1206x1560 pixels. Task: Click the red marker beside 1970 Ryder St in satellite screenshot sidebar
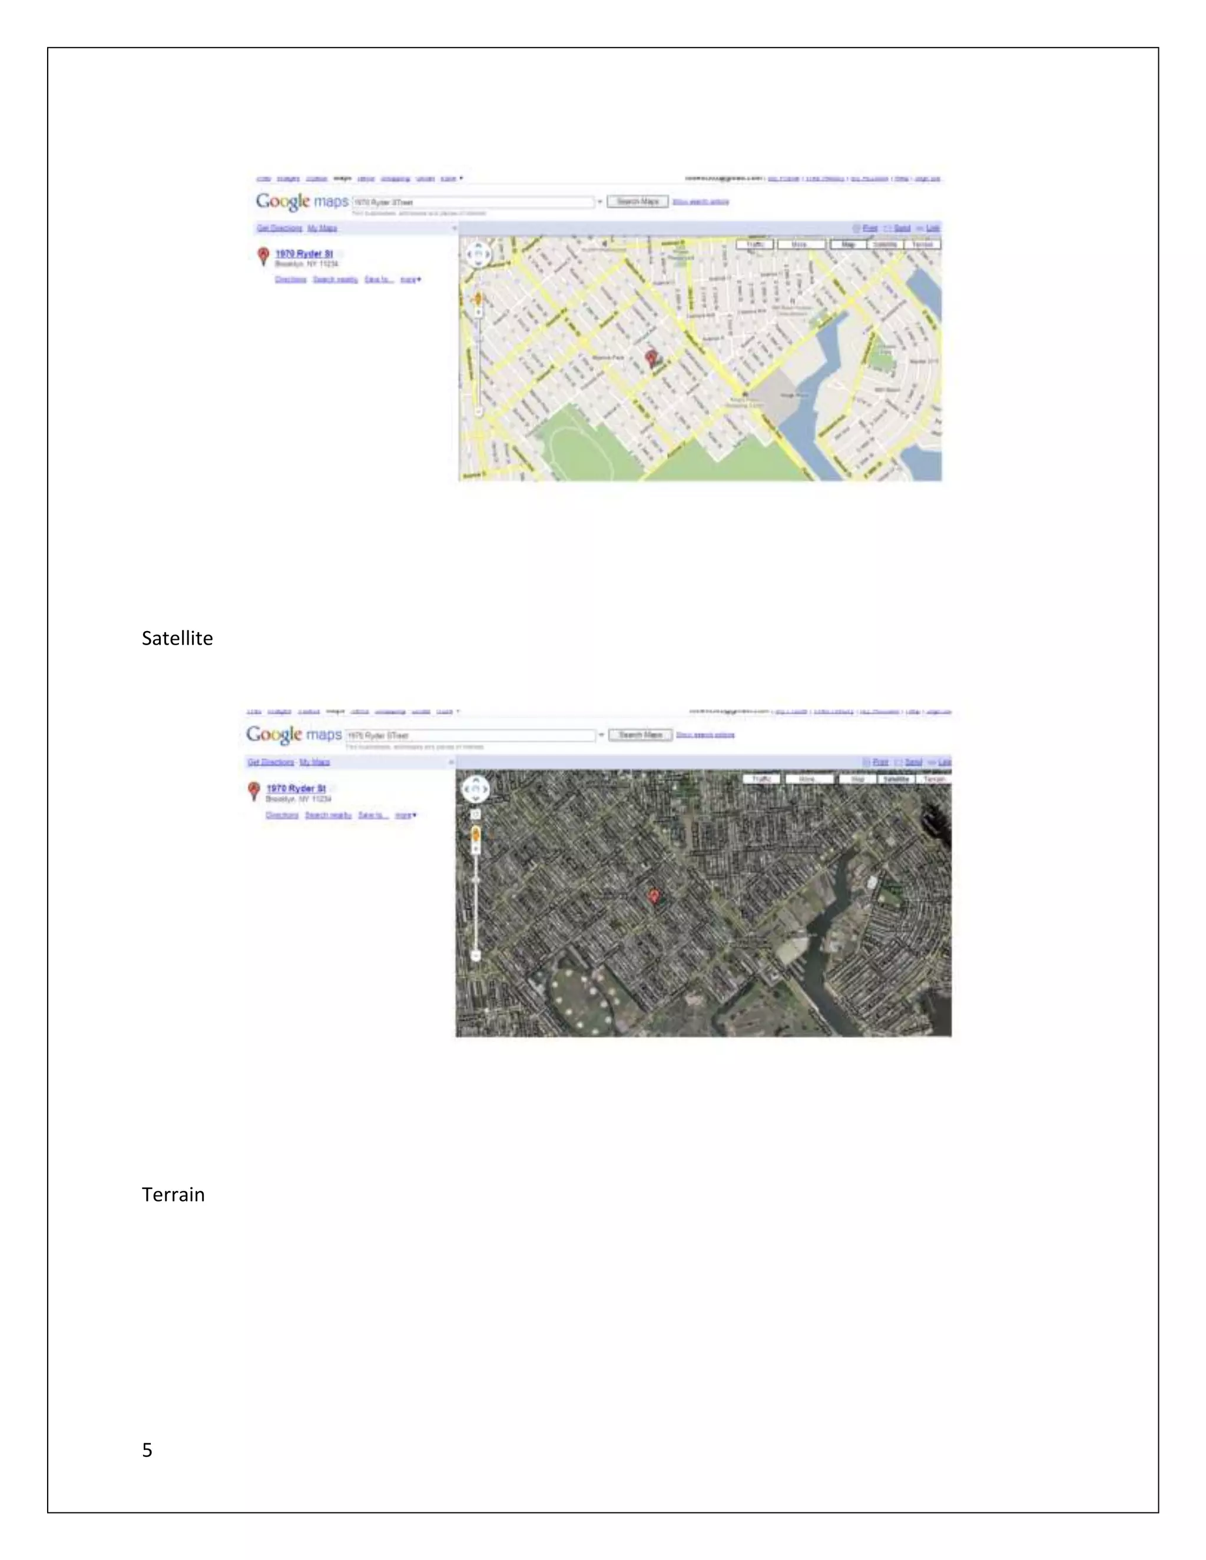[x=254, y=791]
